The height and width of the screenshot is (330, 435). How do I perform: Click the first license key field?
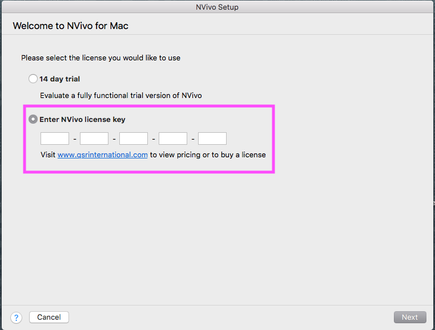pyautogui.click(x=55, y=138)
